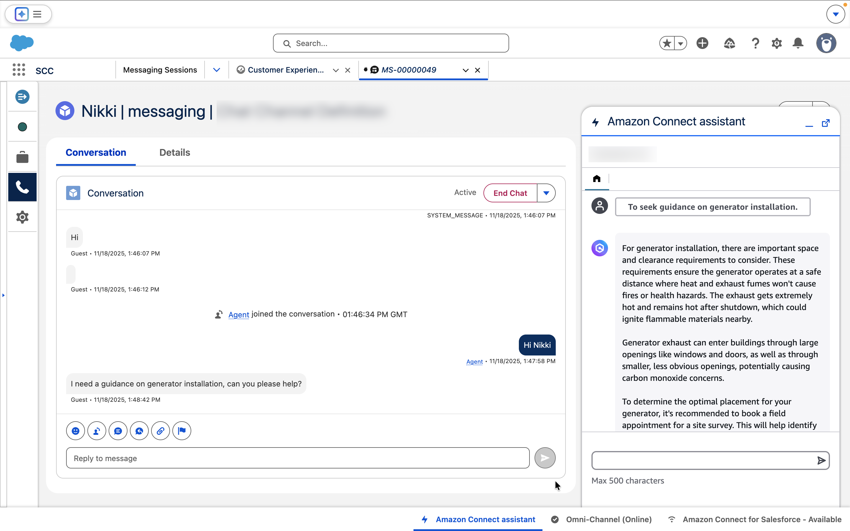Click the sidebar arrow-list icon
Viewport: 850px width, 531px height.
22,96
